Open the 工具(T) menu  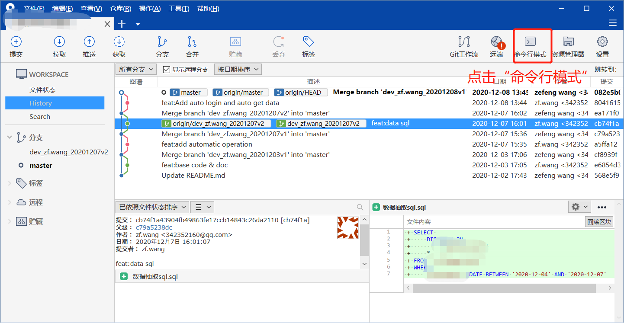[179, 9]
